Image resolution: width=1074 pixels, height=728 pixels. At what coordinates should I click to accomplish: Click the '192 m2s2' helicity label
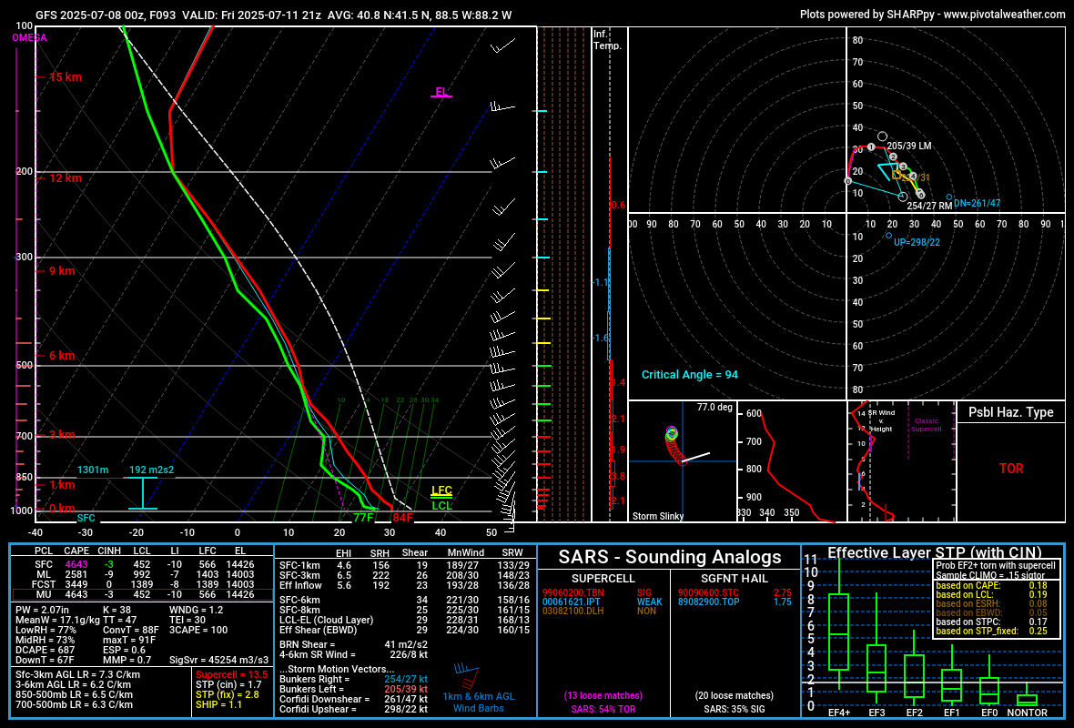pyautogui.click(x=151, y=470)
